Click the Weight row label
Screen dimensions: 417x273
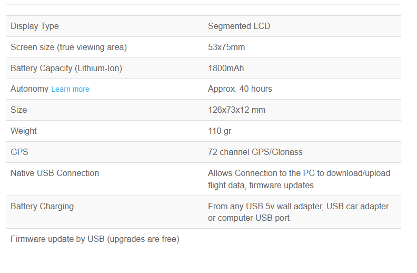pyautogui.click(x=24, y=131)
